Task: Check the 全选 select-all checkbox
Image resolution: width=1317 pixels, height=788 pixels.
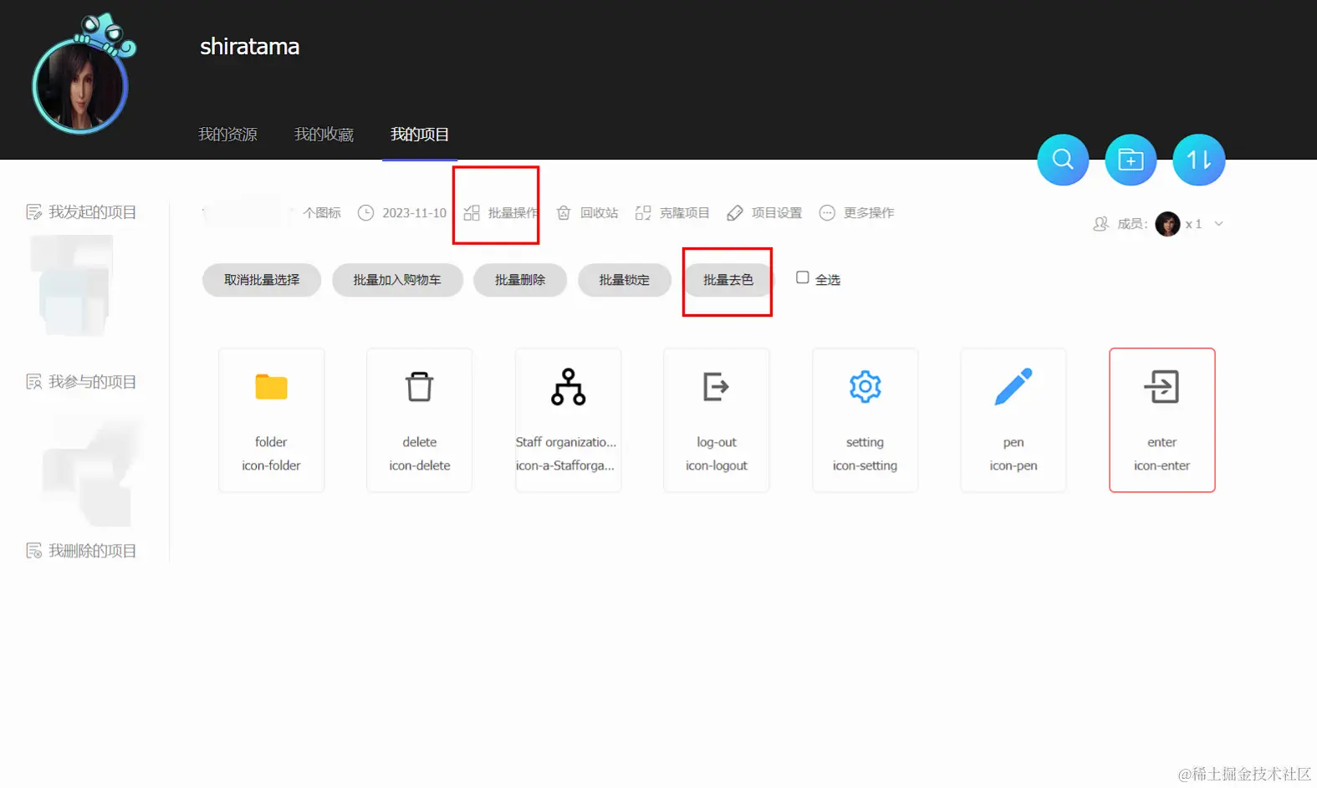Action: pyautogui.click(x=803, y=277)
